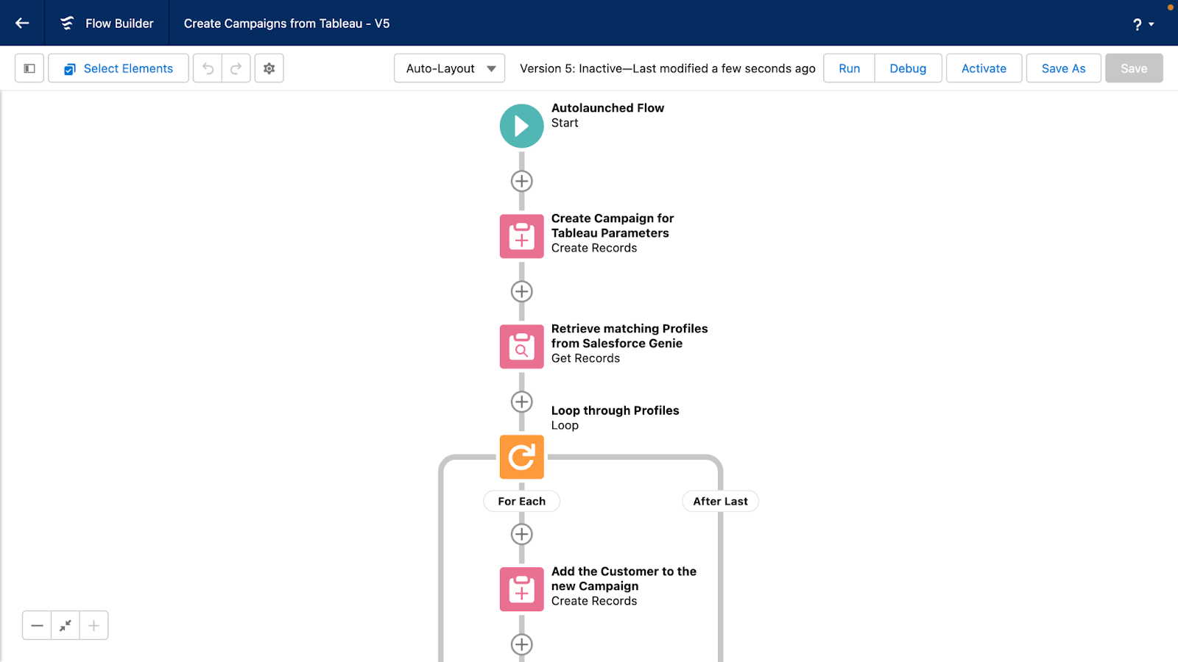Toggle the left toolbox panel

pyautogui.click(x=29, y=68)
